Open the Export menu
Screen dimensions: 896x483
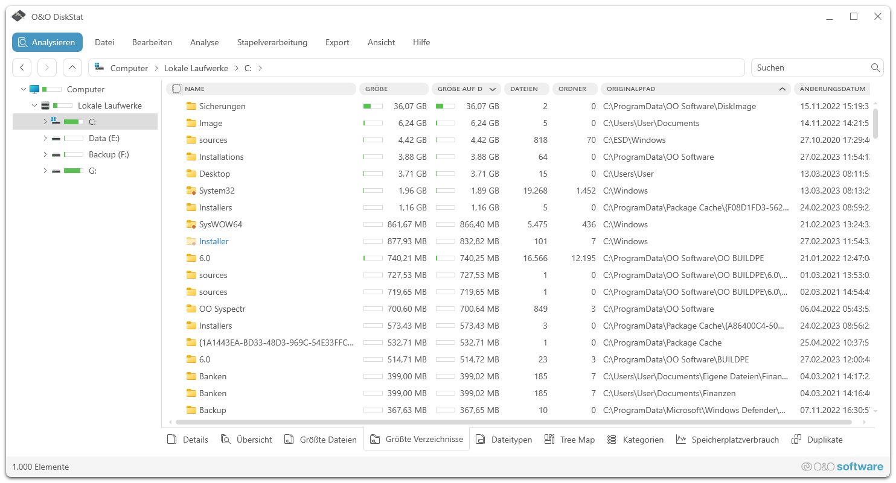click(337, 42)
